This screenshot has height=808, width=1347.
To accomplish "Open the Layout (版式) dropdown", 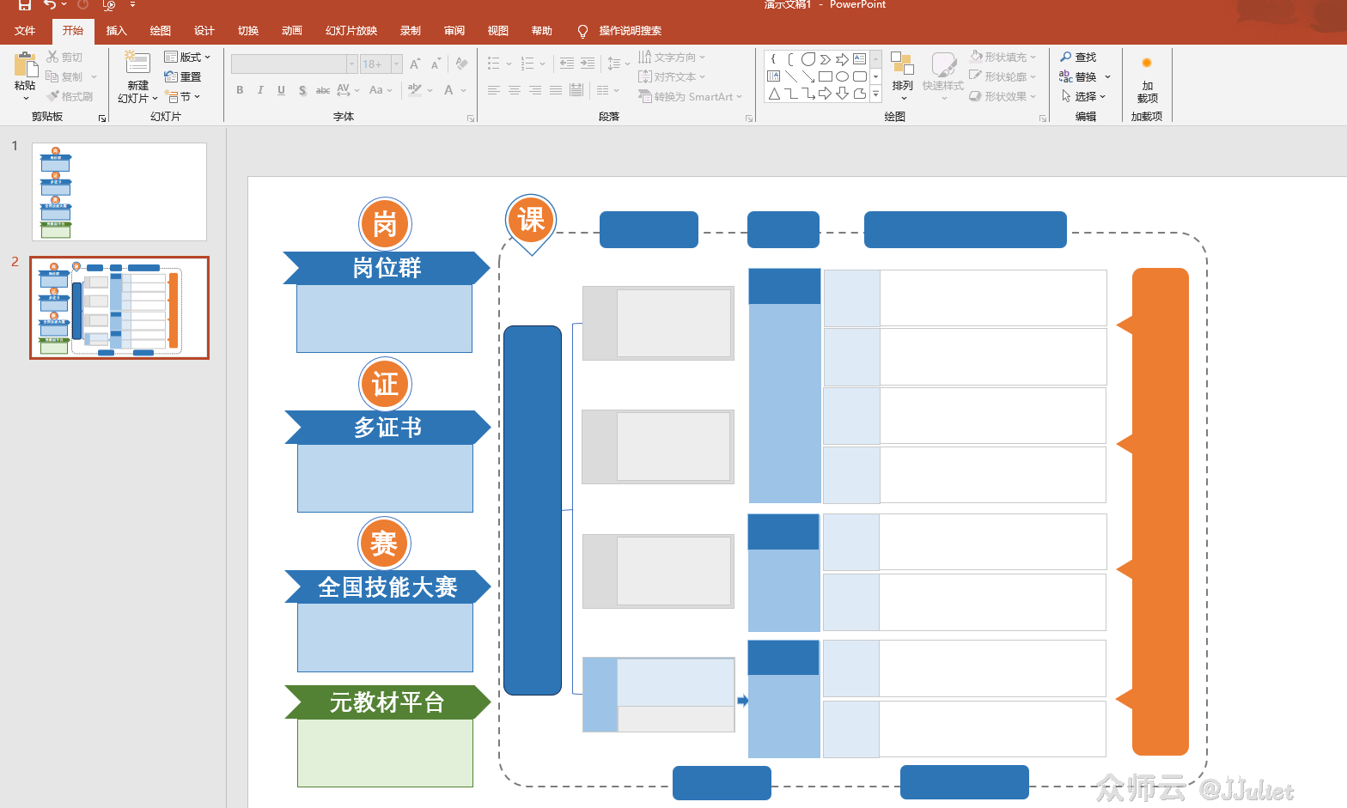I will 186,58.
